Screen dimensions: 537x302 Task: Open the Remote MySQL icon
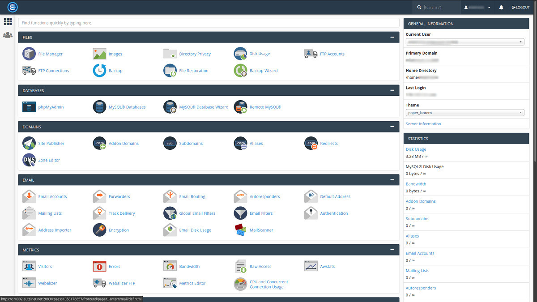coord(240,107)
